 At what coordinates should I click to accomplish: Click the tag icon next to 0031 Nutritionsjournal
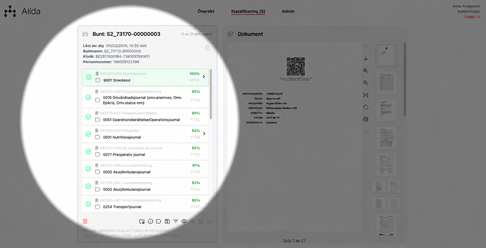pyautogui.click(x=98, y=137)
